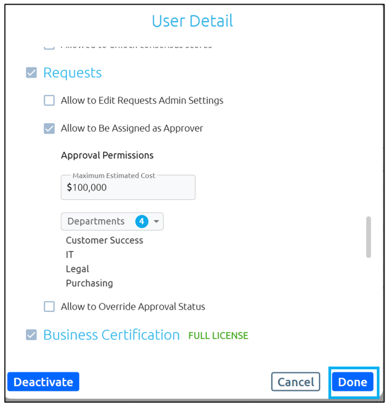Click the Business Certification heading
The image size is (388, 407).
pyautogui.click(x=111, y=335)
